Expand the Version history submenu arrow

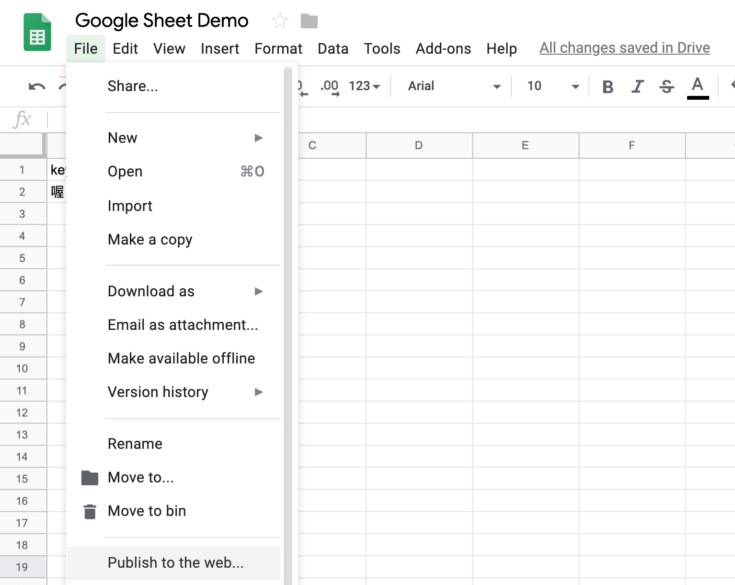point(259,392)
